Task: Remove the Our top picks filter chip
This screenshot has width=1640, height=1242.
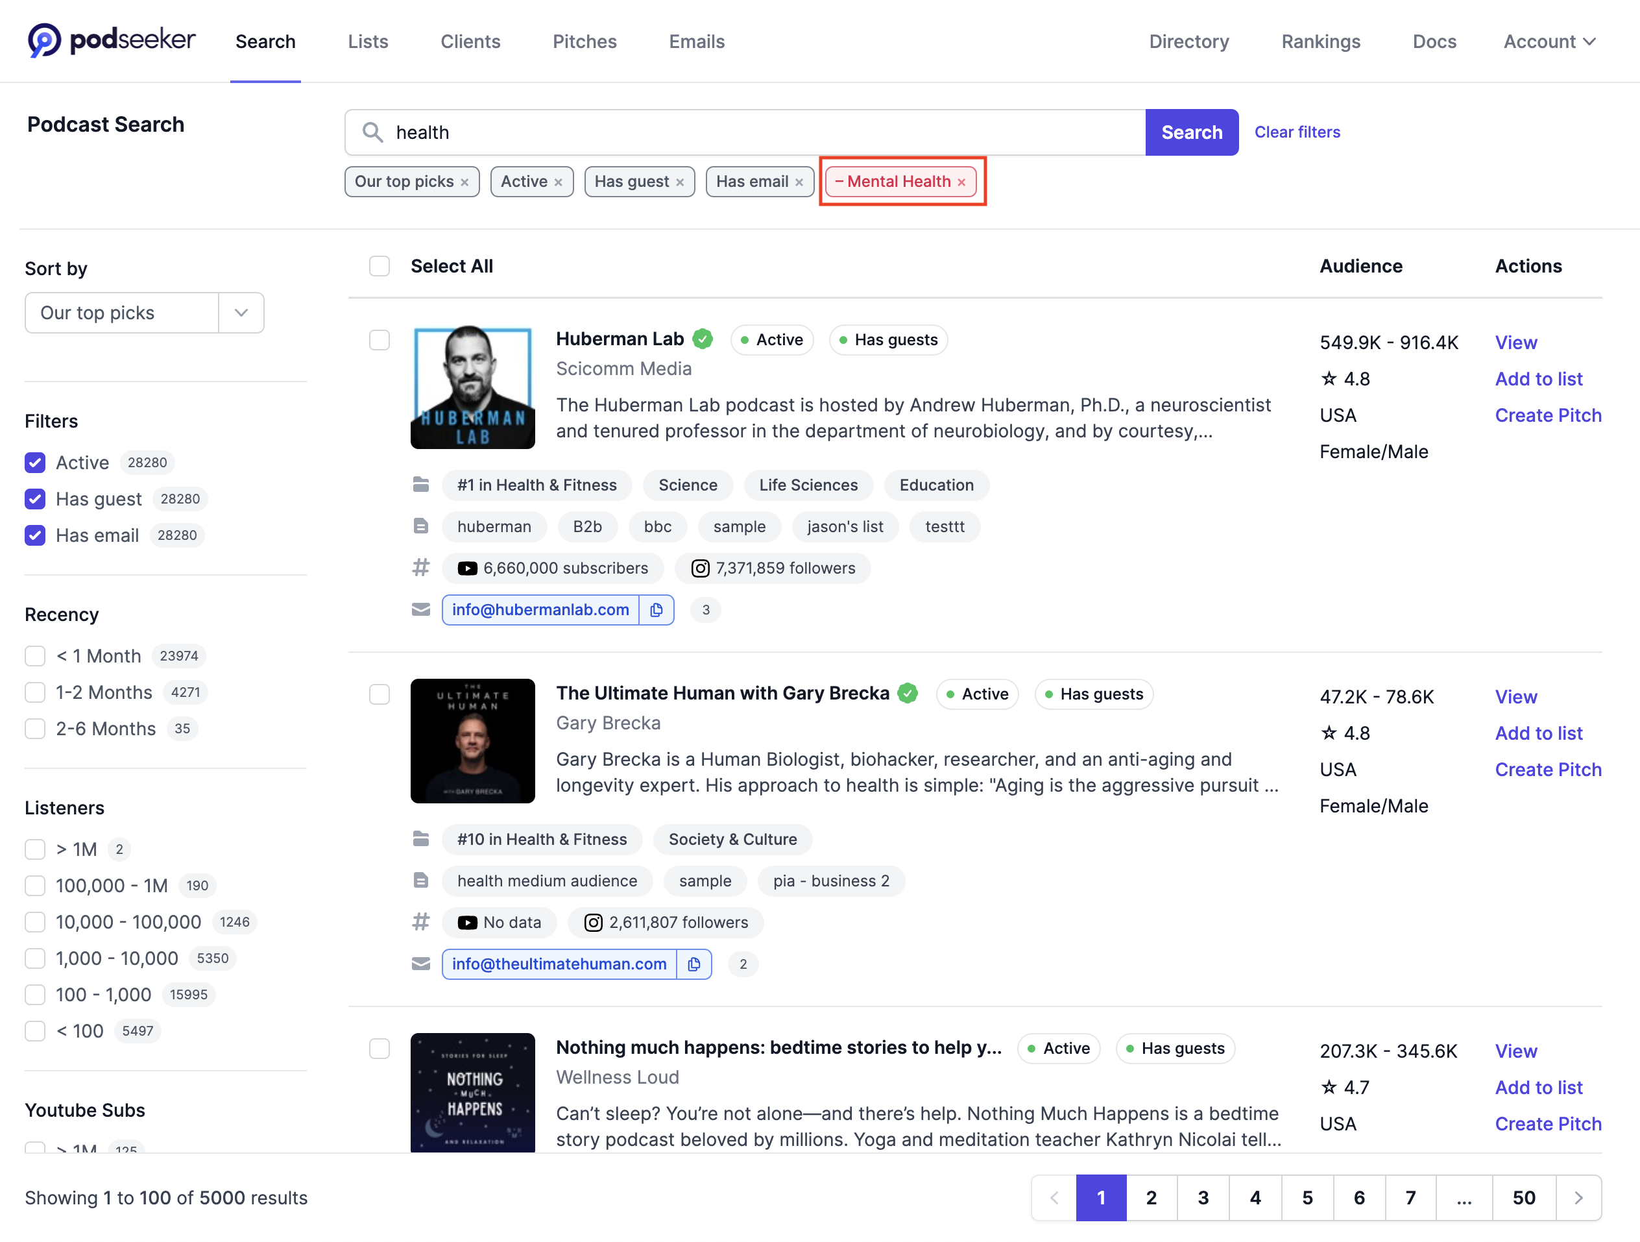Action: pos(464,182)
